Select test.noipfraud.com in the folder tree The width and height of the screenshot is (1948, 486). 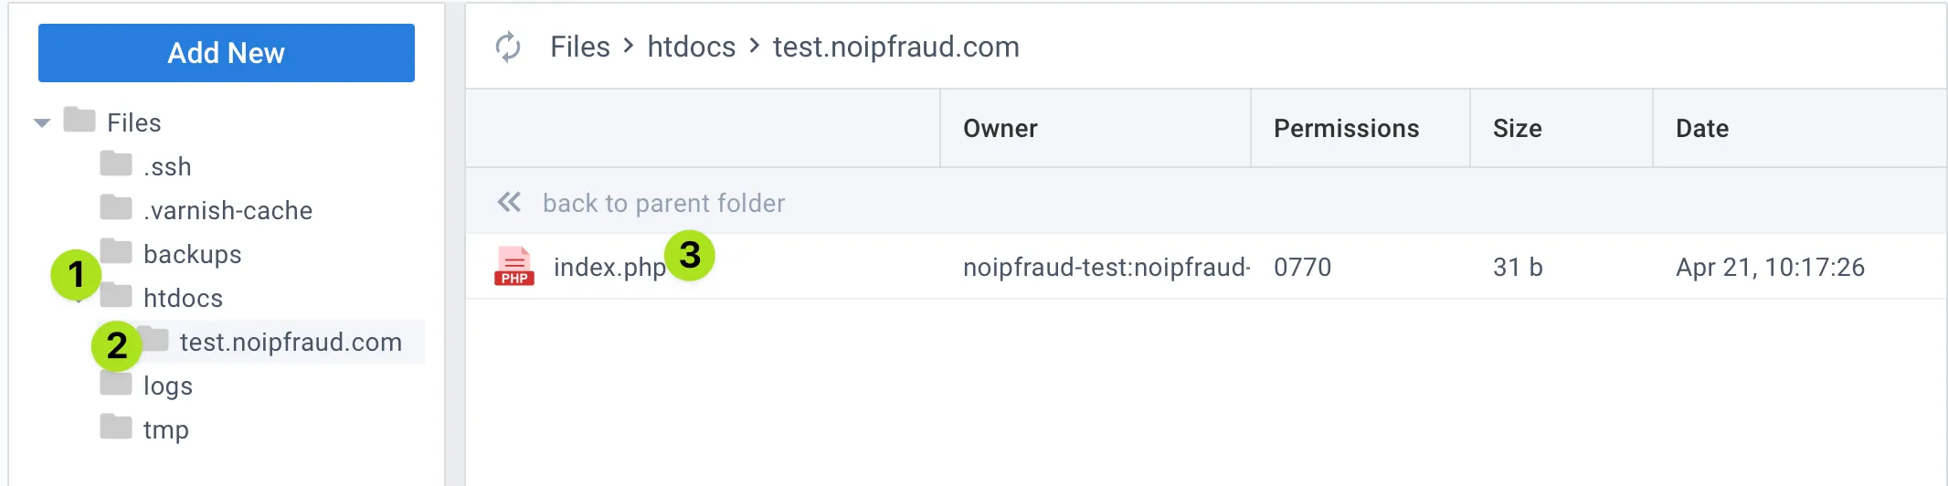(291, 342)
